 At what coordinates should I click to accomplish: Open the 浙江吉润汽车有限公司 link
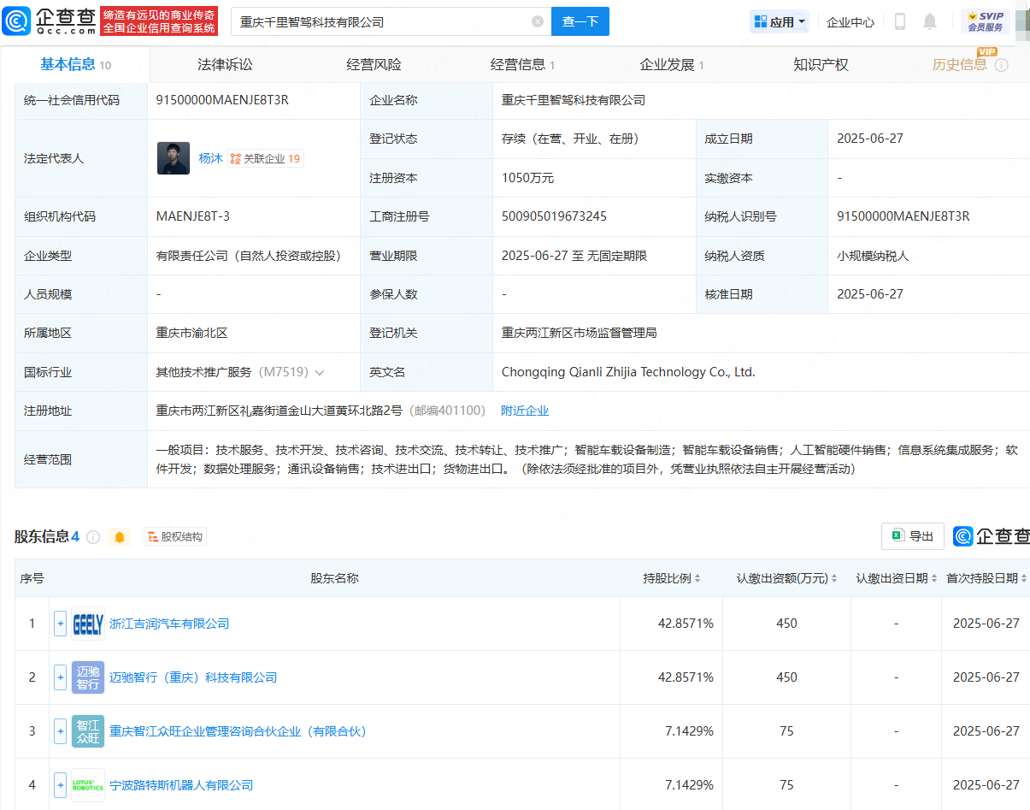(169, 624)
